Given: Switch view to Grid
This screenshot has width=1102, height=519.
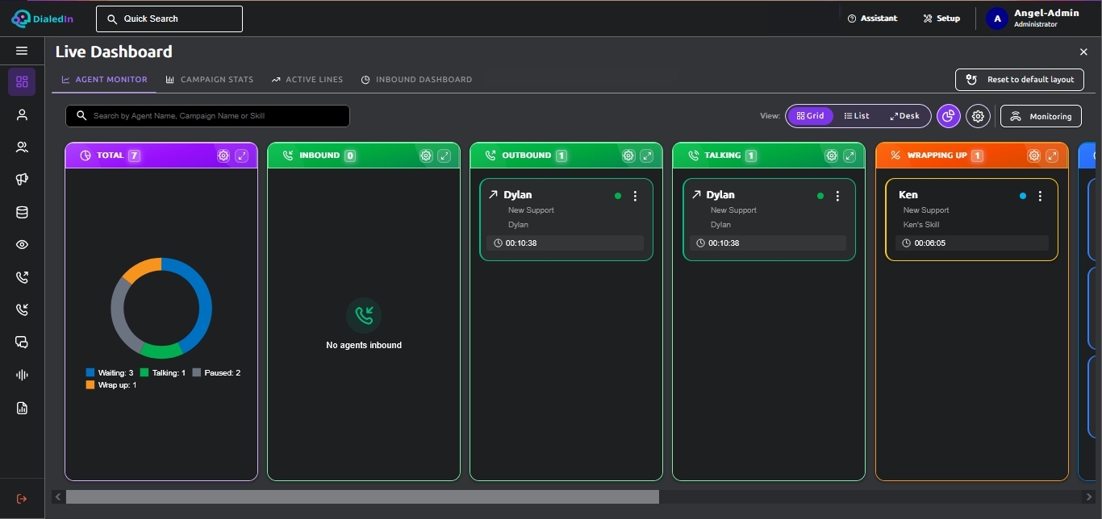Looking at the screenshot, I should (810, 116).
